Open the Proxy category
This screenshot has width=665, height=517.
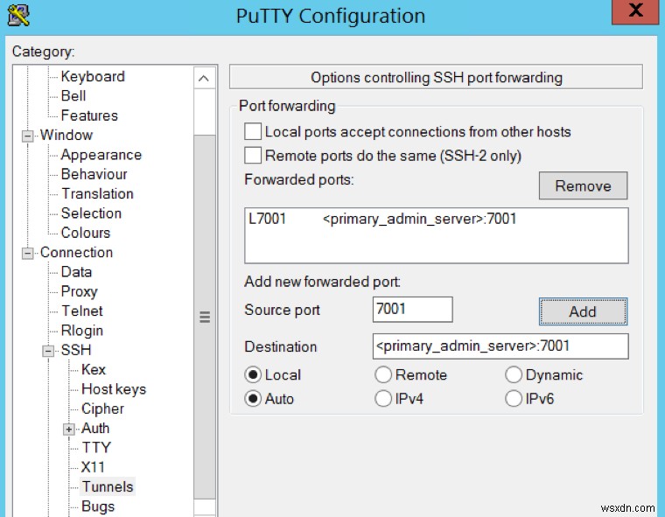[x=80, y=291]
